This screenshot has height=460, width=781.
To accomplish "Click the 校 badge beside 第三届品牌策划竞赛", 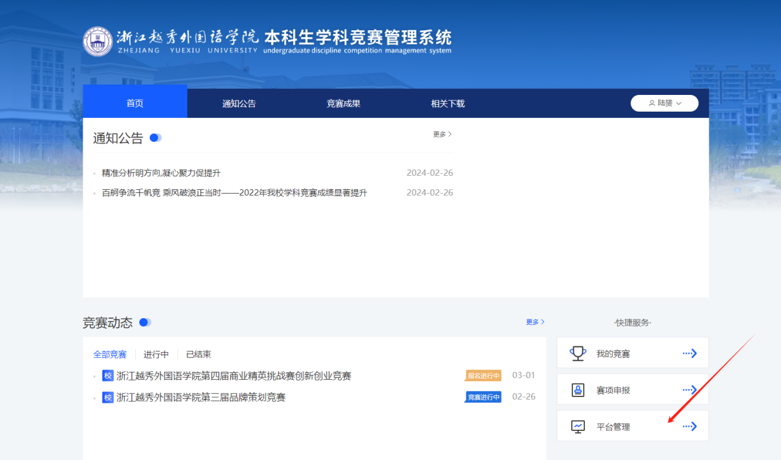I will pos(108,397).
